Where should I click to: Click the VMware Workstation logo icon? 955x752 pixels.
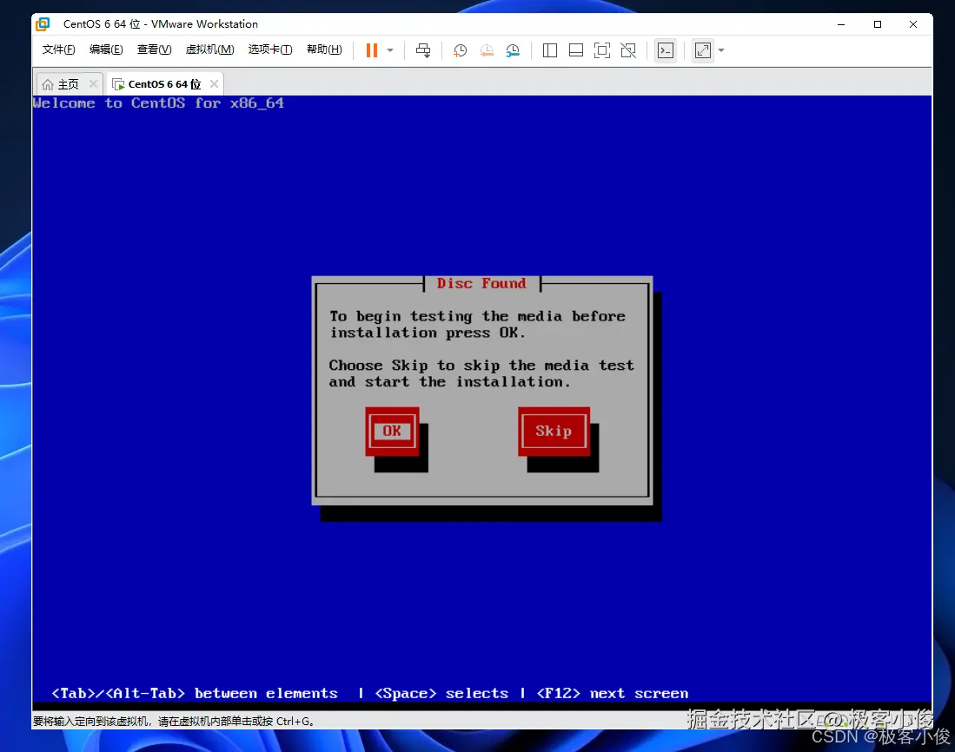click(43, 24)
